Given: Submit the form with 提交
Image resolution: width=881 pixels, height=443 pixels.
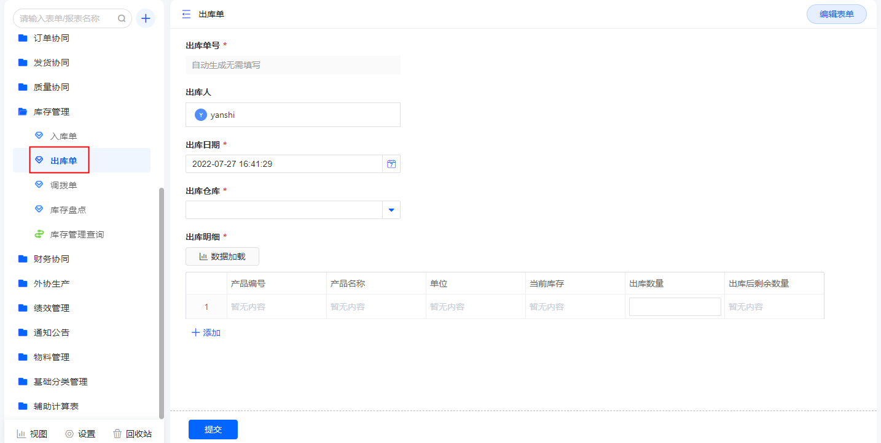Looking at the screenshot, I should [x=213, y=430].
